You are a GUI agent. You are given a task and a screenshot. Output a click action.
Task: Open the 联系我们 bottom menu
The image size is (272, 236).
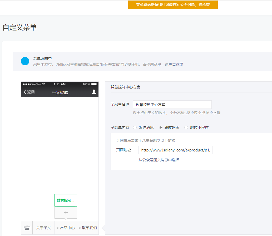click(88, 228)
